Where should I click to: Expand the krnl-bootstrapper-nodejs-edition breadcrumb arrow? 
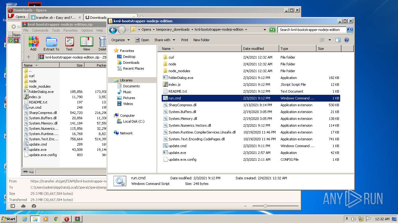246,30
